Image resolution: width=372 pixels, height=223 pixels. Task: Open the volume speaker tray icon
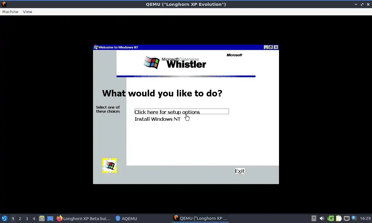point(322,218)
